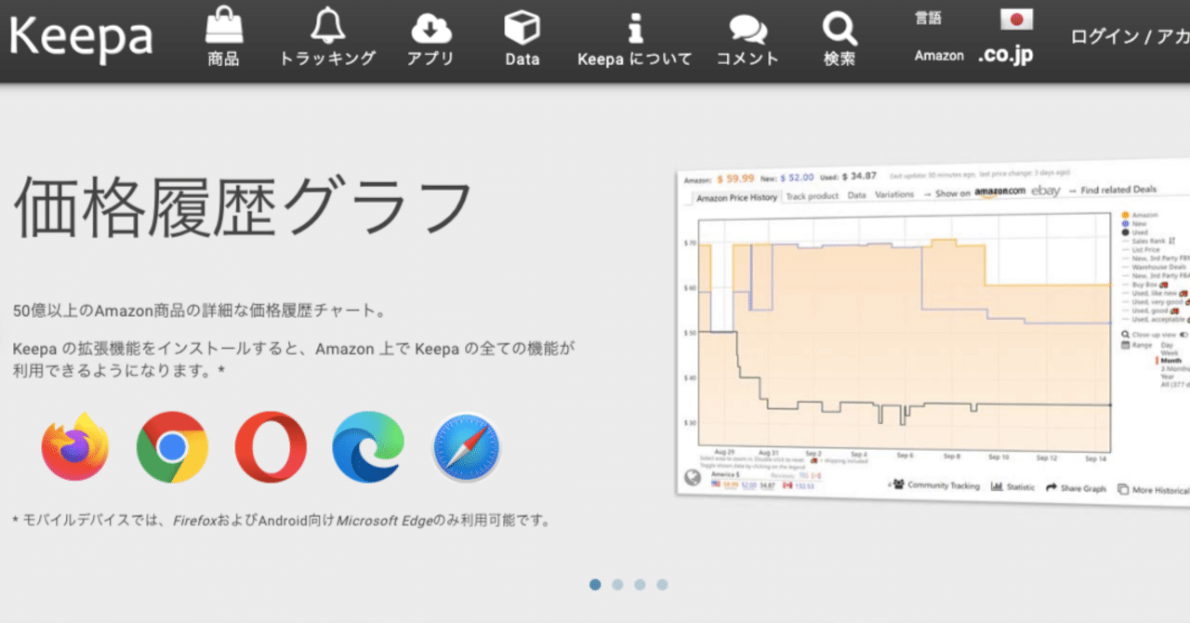
Task: Show product on ebay logo link
Action: pyautogui.click(x=1045, y=191)
